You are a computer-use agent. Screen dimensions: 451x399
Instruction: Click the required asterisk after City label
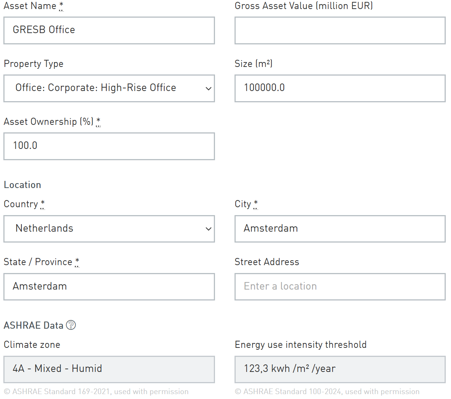256,204
